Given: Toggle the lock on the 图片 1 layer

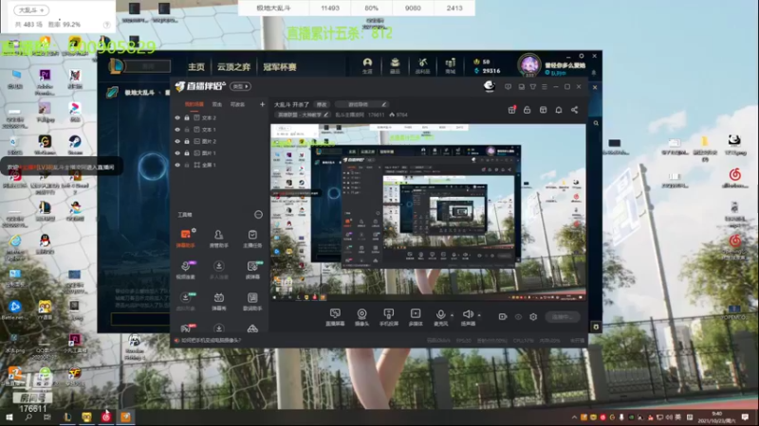Looking at the screenshot, I should pos(187,153).
